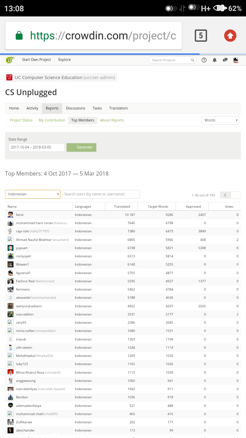Click Zulfikaraw's avatar
This screenshot has height=438, width=246.
click(11, 422)
